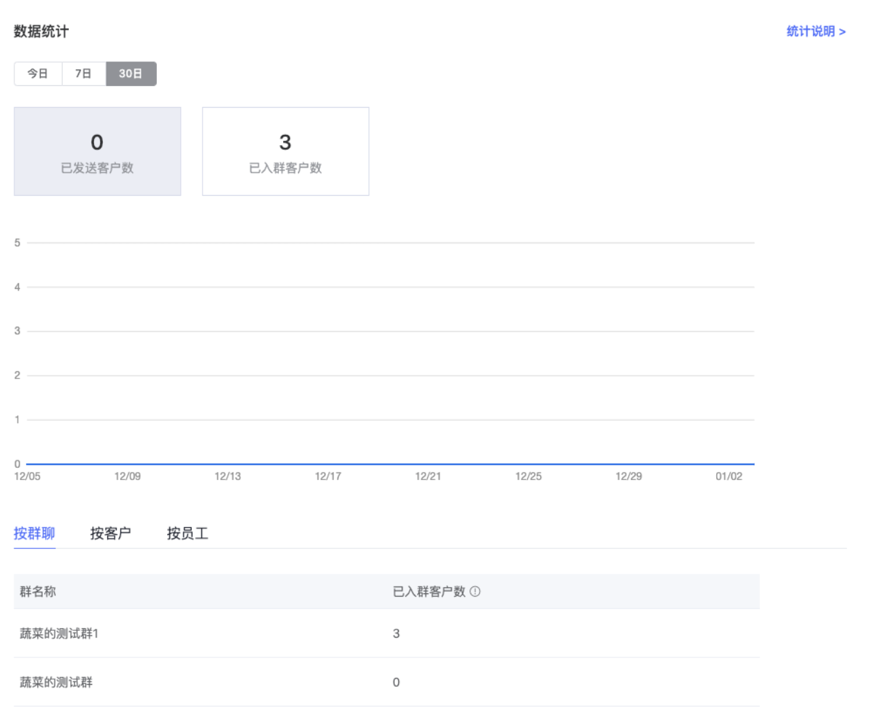This screenshot has height=712, width=873.
Task: Open the 统计说明 link
Action: tap(816, 31)
